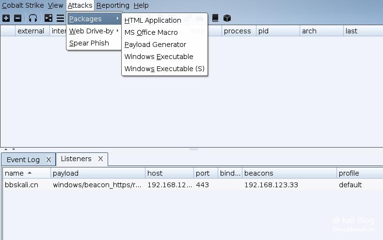Sort listeners by beacons column
The height and width of the screenshot is (240, 383).
click(289, 173)
